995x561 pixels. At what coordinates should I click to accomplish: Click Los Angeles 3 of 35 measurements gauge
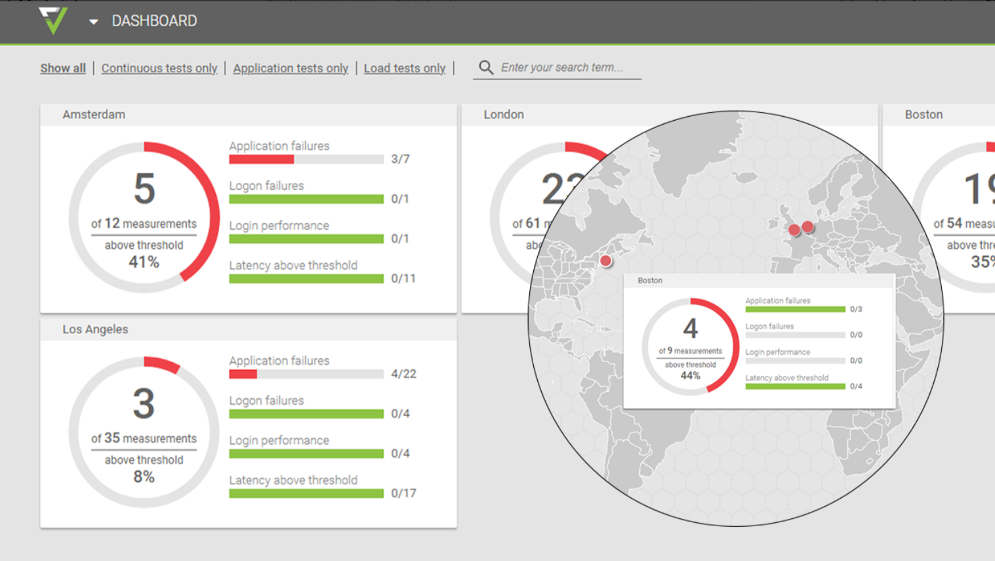(144, 432)
